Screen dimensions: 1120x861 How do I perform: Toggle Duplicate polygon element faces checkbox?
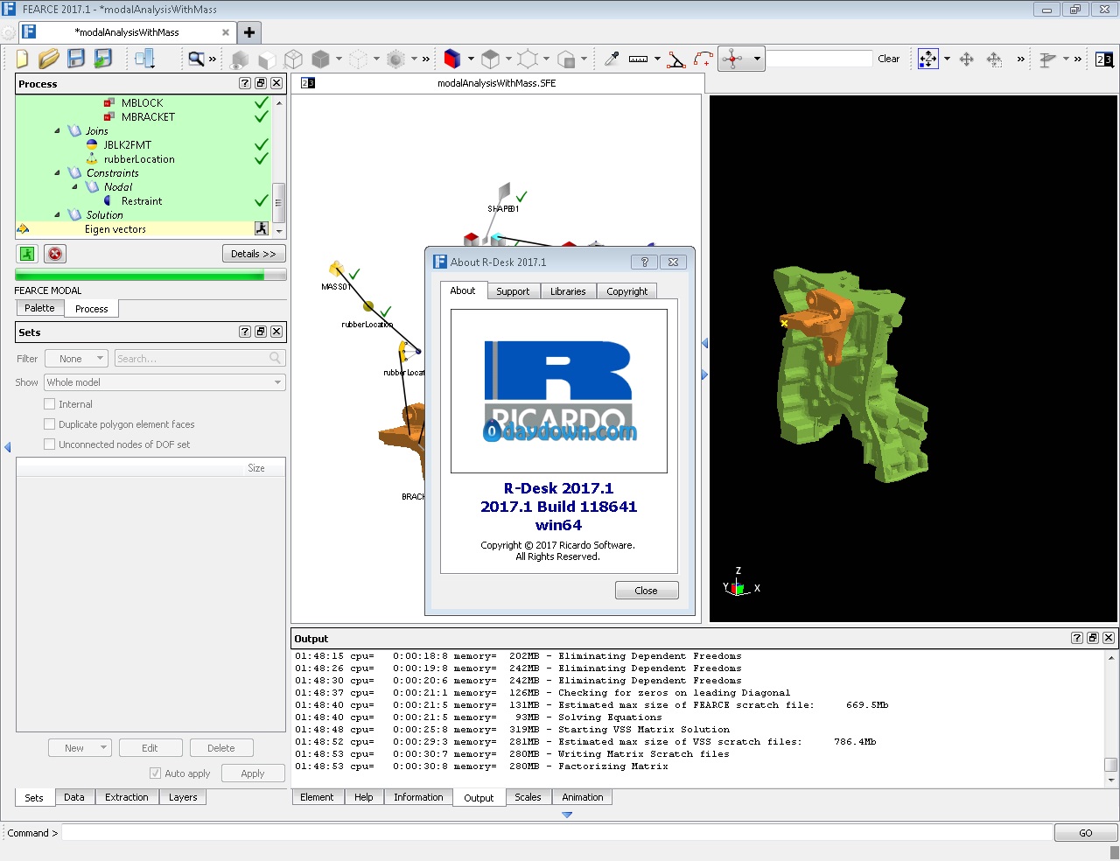pyautogui.click(x=50, y=424)
